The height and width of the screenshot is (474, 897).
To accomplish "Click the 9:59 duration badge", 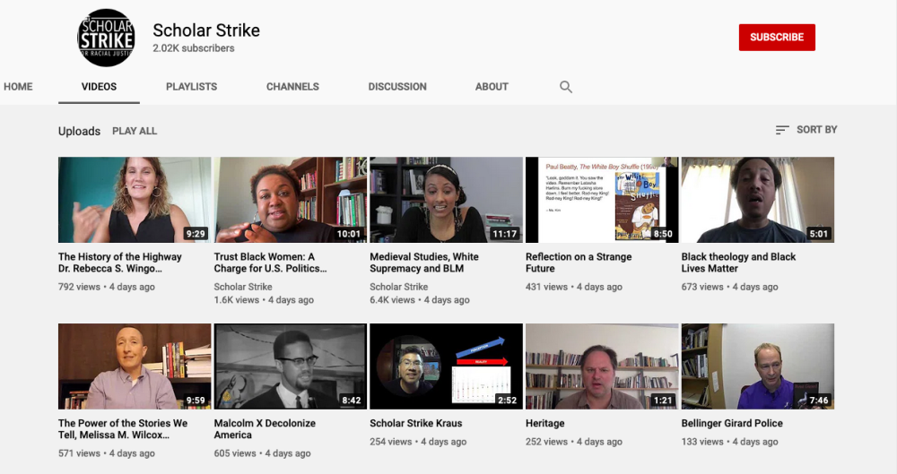I will tap(196, 401).
